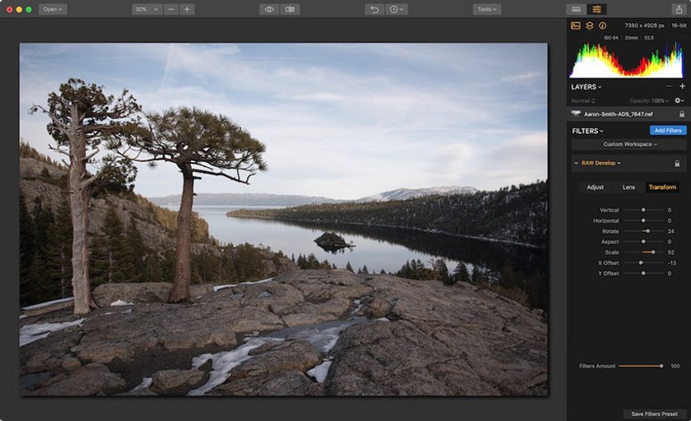Image resolution: width=691 pixels, height=421 pixels.
Task: Click the green full screen button
Action: (x=29, y=9)
